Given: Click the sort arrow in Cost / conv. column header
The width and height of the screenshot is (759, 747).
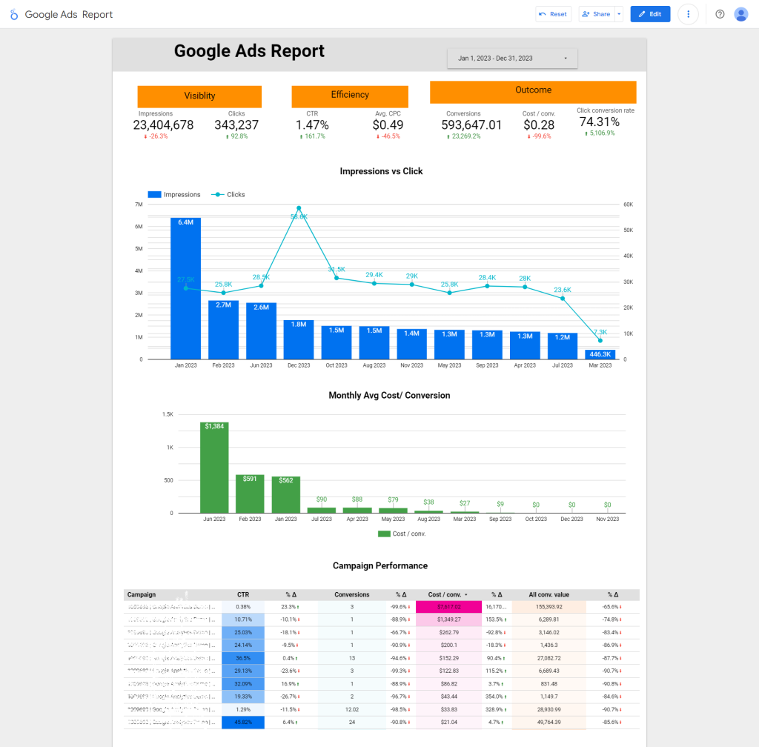Looking at the screenshot, I should click(x=466, y=594).
